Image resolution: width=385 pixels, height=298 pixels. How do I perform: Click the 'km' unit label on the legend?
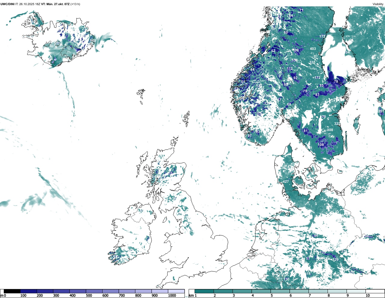tap(191, 296)
